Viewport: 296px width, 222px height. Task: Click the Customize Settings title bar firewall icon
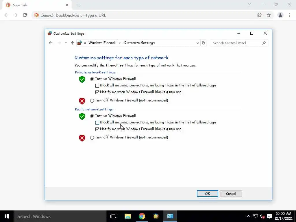pyautogui.click(x=50, y=33)
